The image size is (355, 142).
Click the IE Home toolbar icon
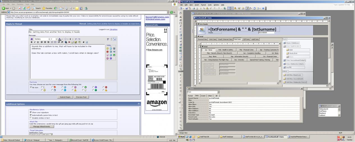coord(29,8)
